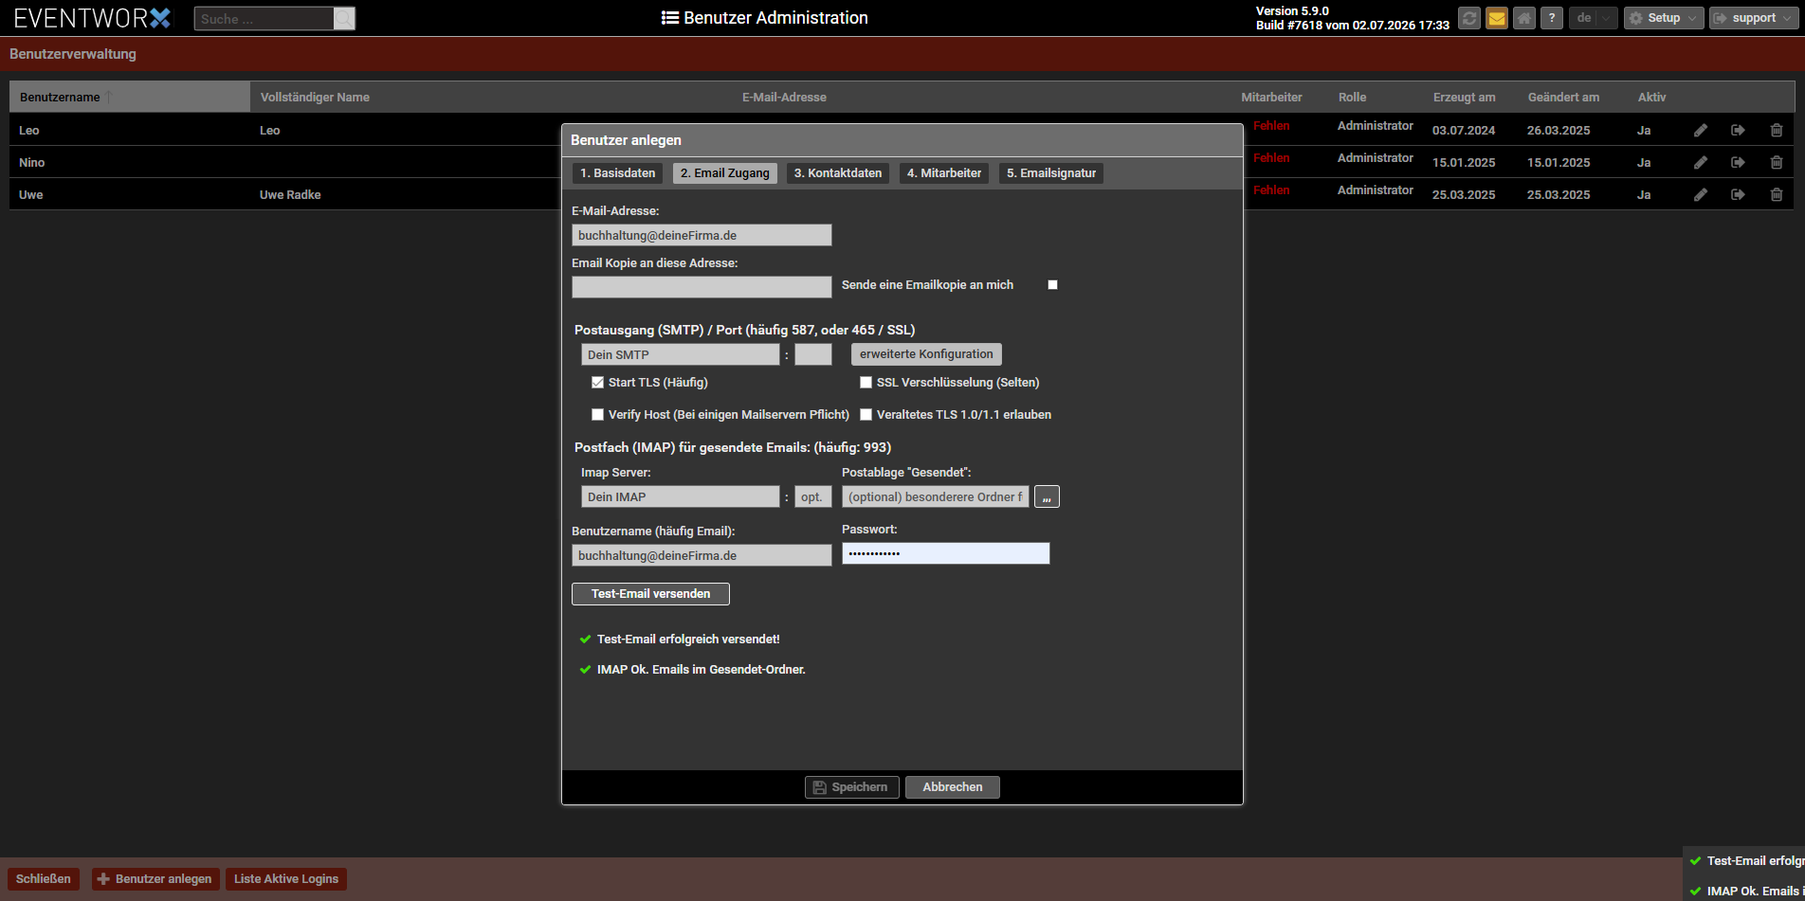Image resolution: width=1805 pixels, height=901 pixels.
Task: Click the Postablage 'Gesendet' folder field
Action: (x=936, y=496)
